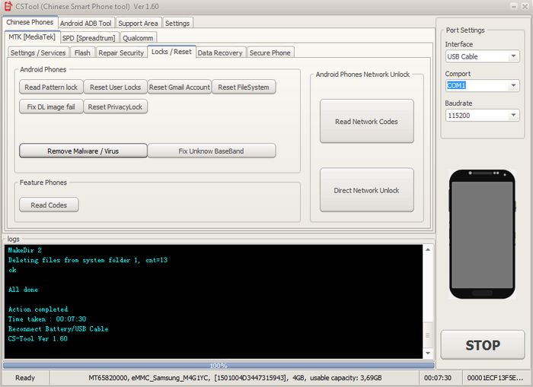Click the Read Network Codes button

coord(366,122)
